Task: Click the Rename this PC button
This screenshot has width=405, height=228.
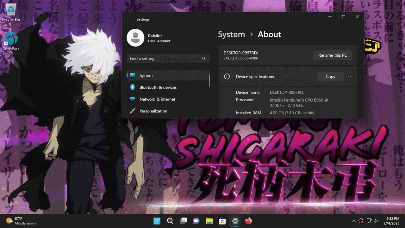Action: pos(333,55)
